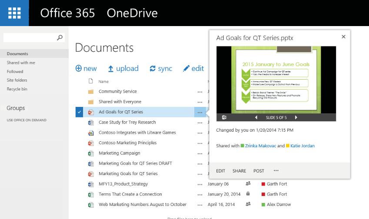The image size is (369, 219).
Task: Open ellipsis menu for Case Study for Trey Research
Action: point(200,123)
